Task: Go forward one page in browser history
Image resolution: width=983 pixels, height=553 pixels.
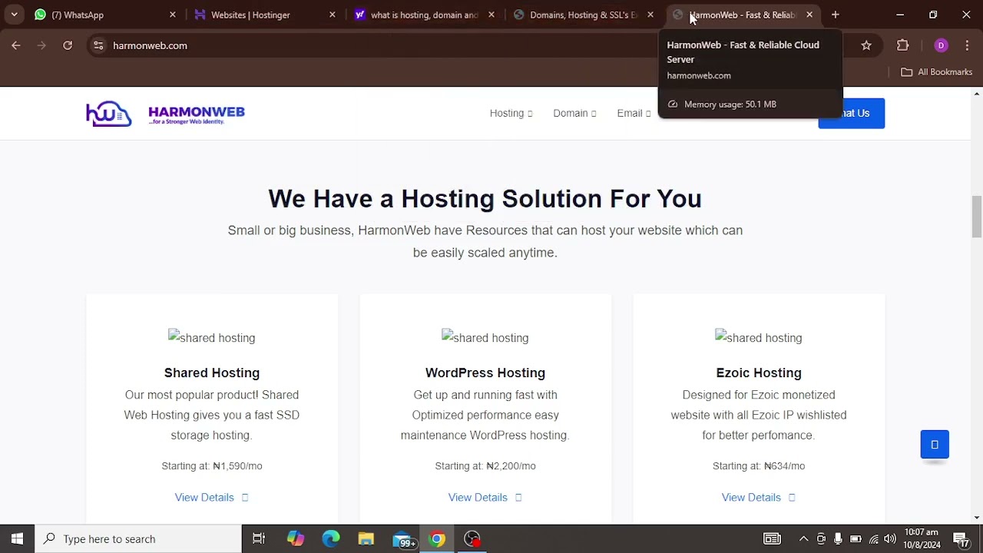Action: click(x=41, y=45)
